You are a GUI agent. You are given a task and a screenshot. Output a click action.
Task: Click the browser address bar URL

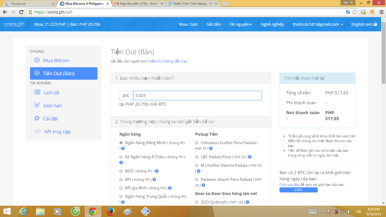[53, 12]
